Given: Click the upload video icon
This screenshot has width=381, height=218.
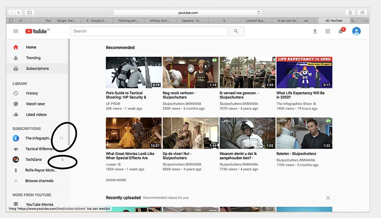Looking at the screenshot, I should (x=315, y=31).
